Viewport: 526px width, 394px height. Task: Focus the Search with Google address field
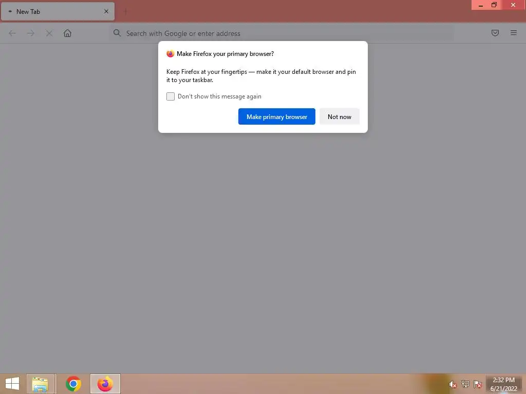[x=282, y=33]
